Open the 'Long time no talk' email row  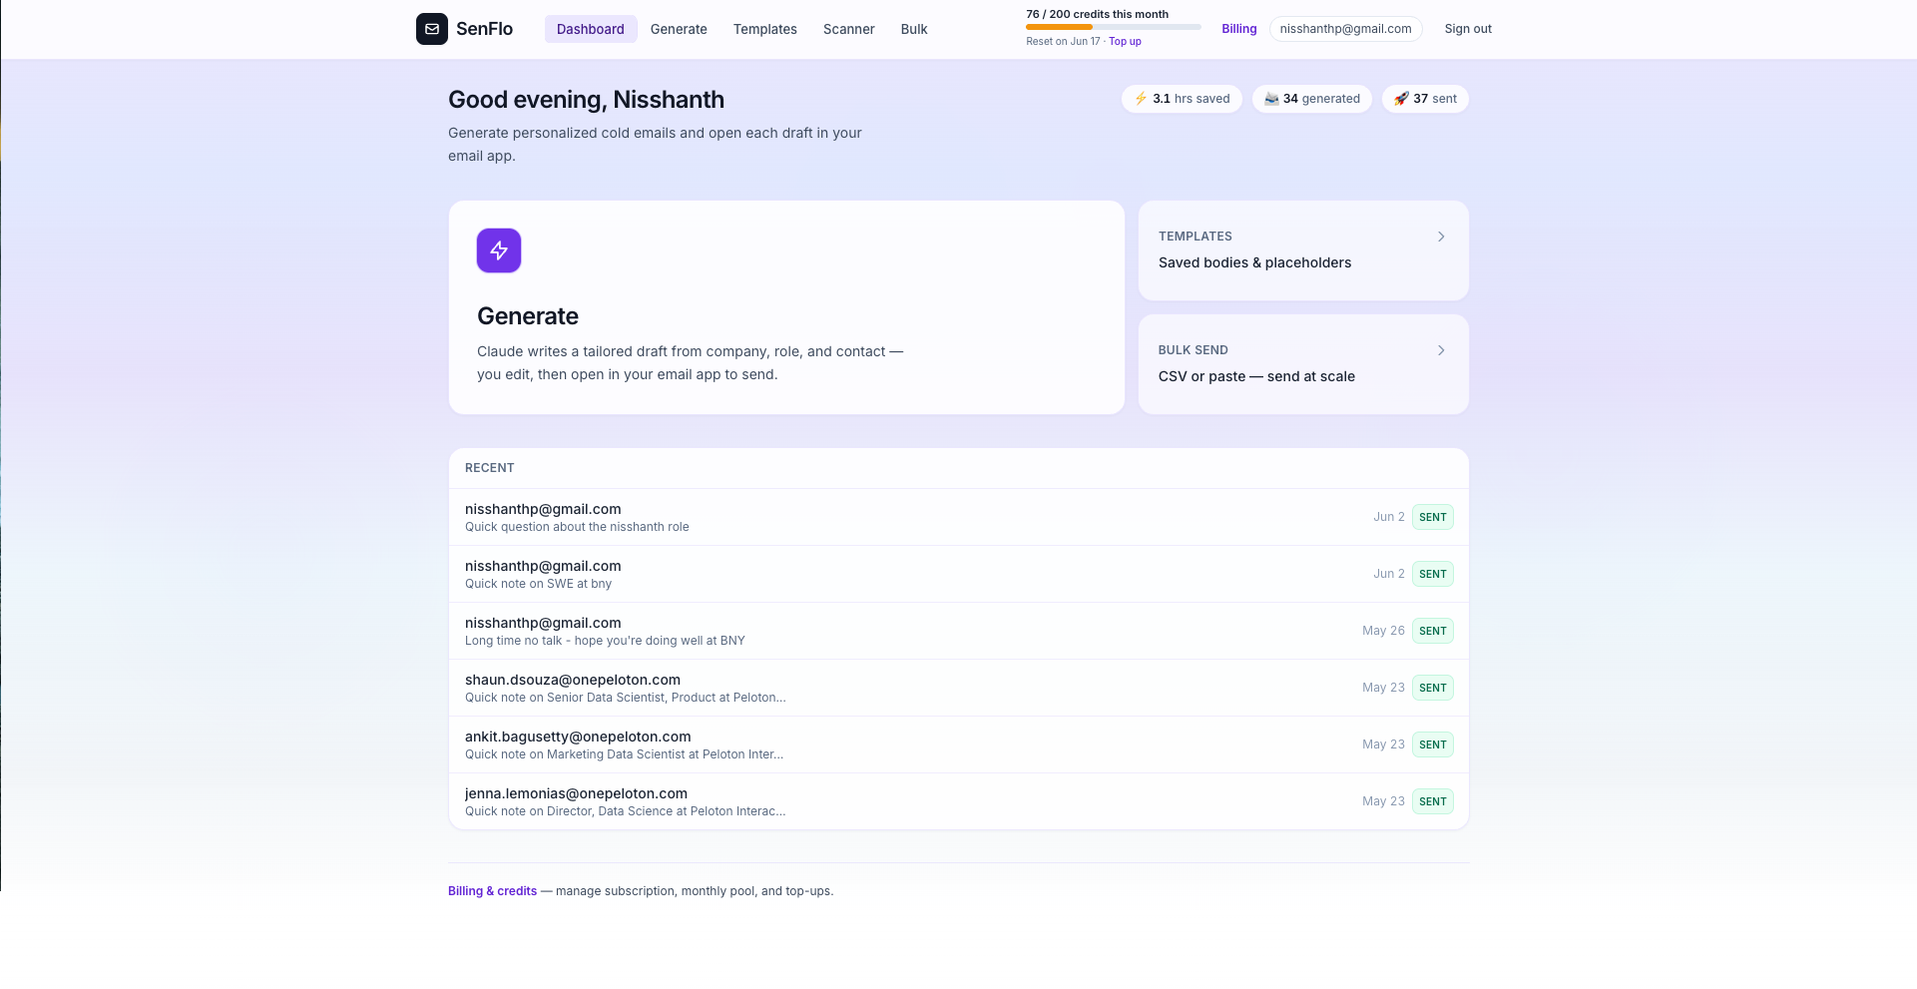click(959, 631)
